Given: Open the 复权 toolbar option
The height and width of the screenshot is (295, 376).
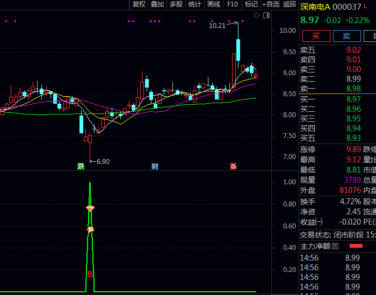Looking at the screenshot, I should pyautogui.click(x=139, y=4).
